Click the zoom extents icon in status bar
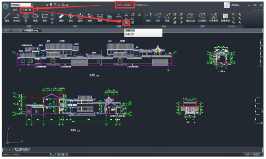This screenshot has width=266, height=159. pos(67,155)
